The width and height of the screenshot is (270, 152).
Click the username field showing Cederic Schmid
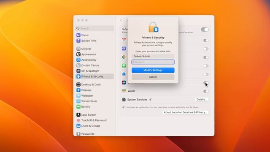(x=153, y=56)
